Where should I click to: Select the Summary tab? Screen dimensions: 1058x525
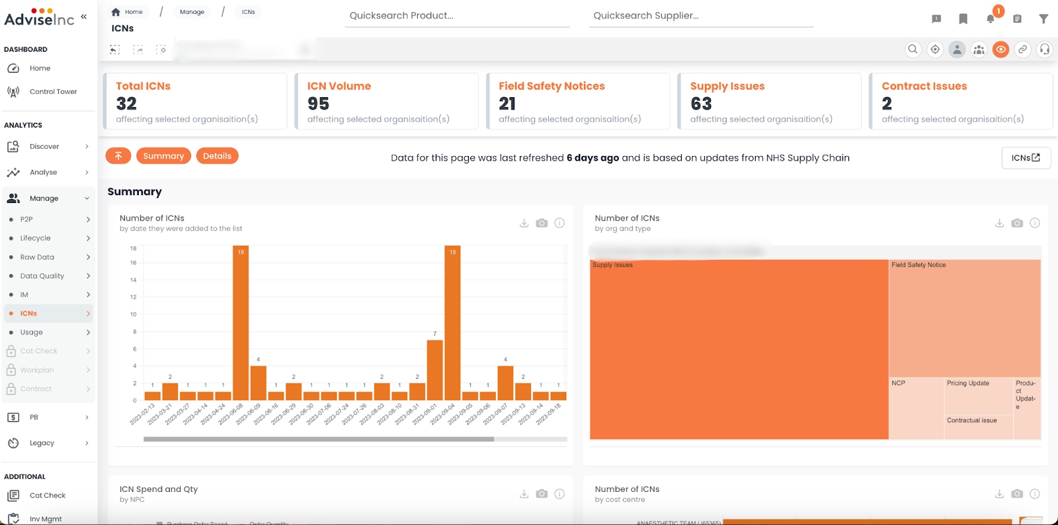point(163,156)
